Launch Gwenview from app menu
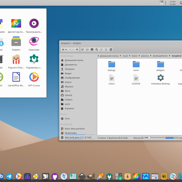This screenshot has height=182, width=182. click(x=34, y=44)
